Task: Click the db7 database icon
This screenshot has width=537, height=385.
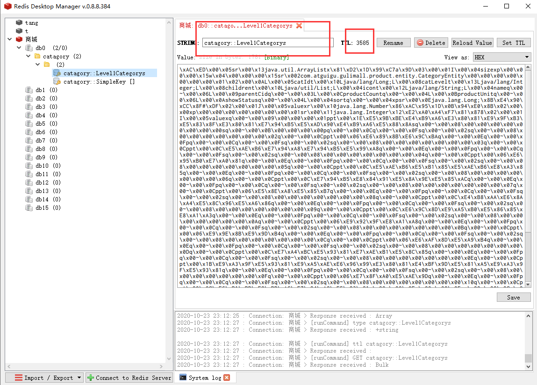Action: 29,141
